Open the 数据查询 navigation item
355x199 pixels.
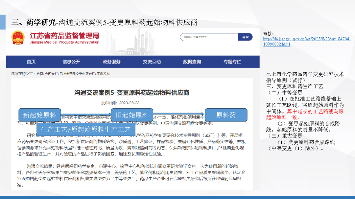pos(192,62)
